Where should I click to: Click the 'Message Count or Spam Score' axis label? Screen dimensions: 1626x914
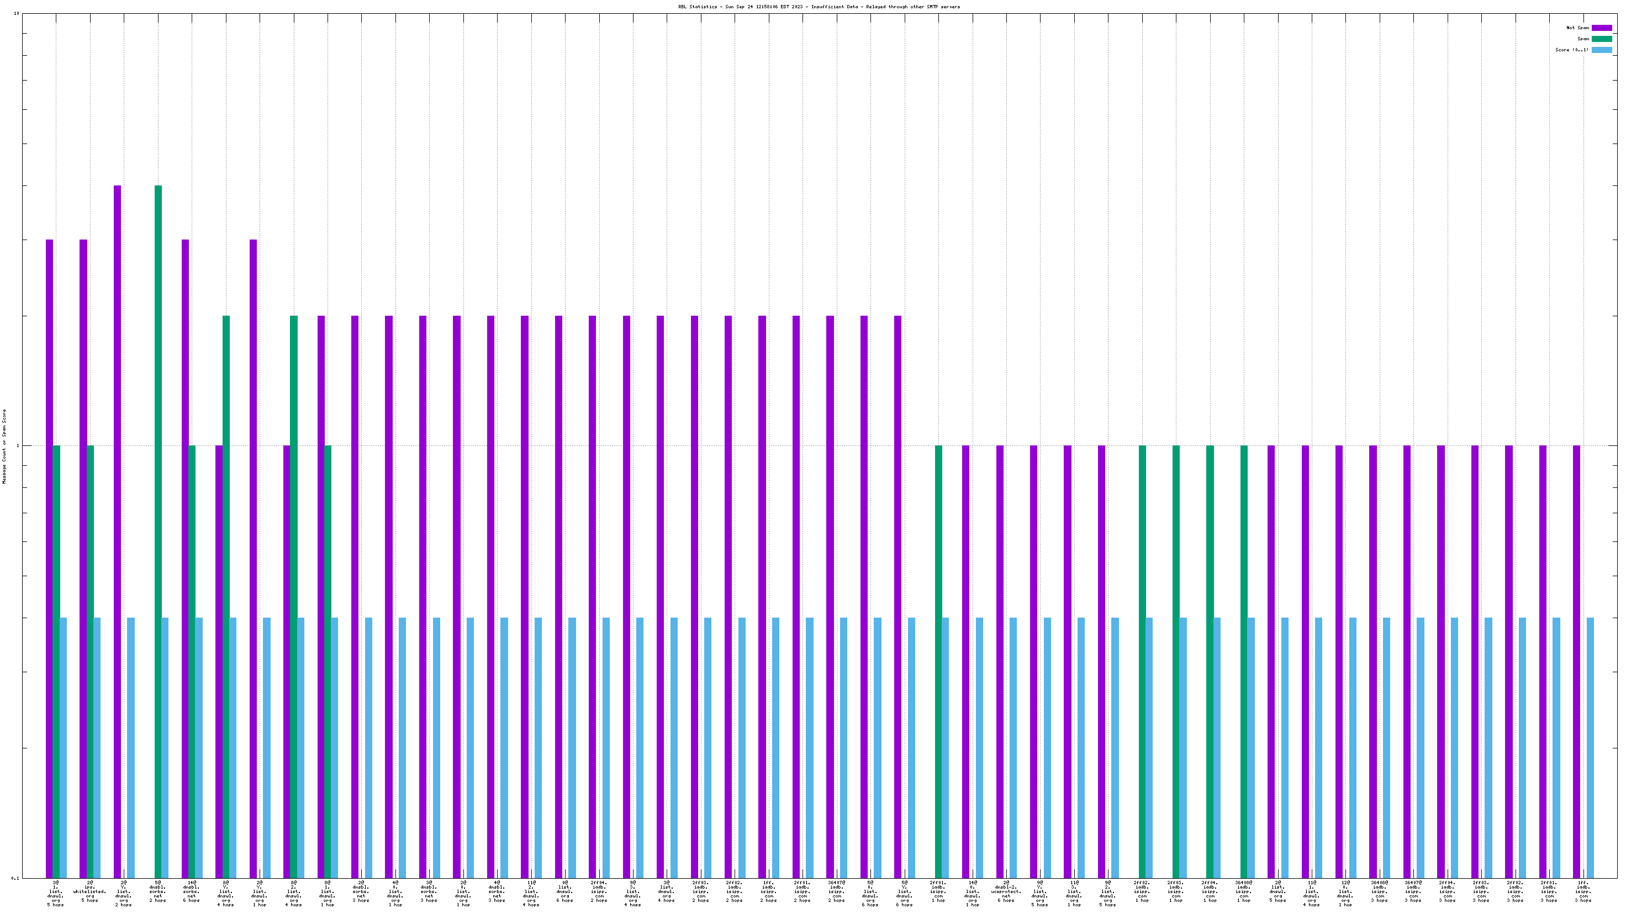pyautogui.click(x=4, y=446)
